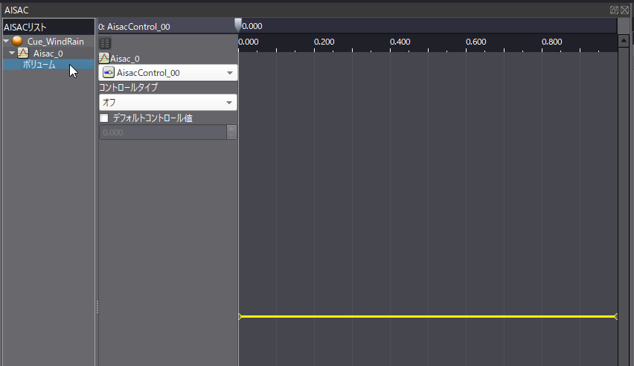Click the yellow volume curve line
This screenshot has width=634, height=366.
pos(428,316)
